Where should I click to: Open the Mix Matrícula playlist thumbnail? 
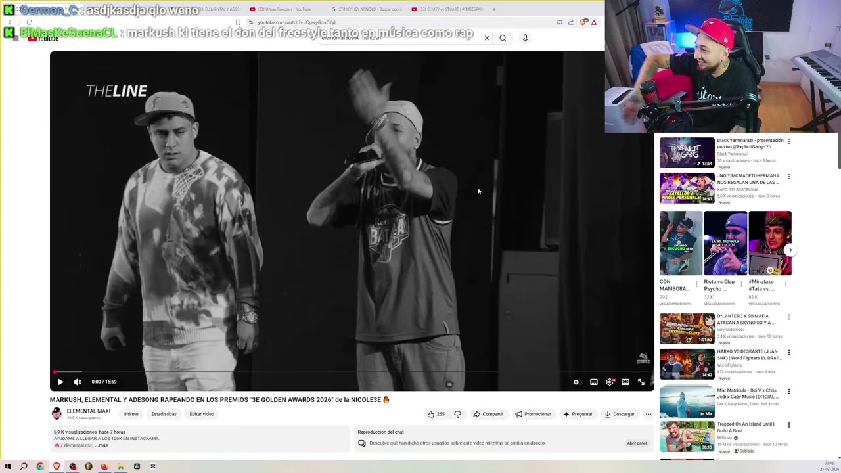[687, 402]
